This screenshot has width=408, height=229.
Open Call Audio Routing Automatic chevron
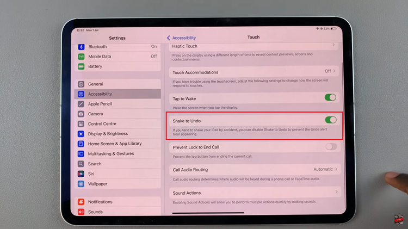point(336,169)
